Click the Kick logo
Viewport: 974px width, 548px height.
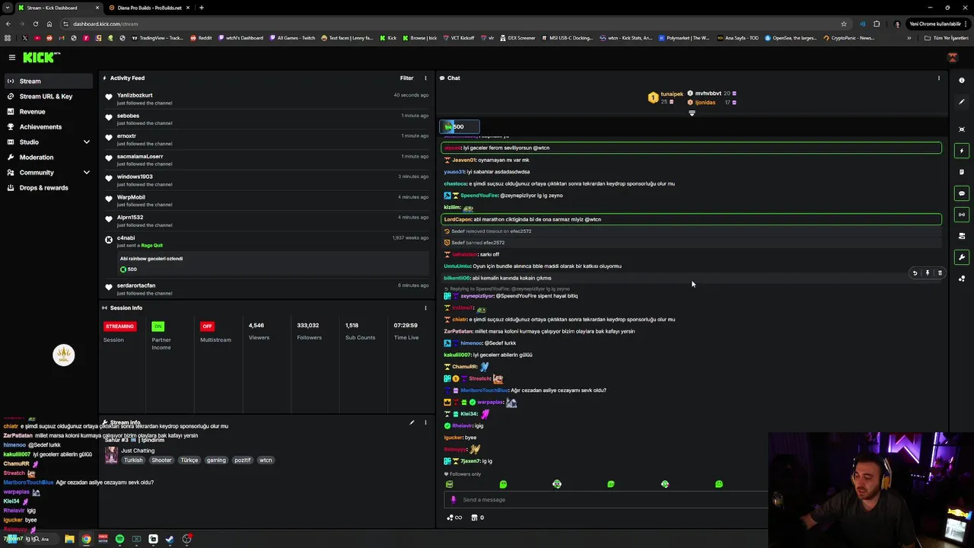pyautogui.click(x=41, y=57)
